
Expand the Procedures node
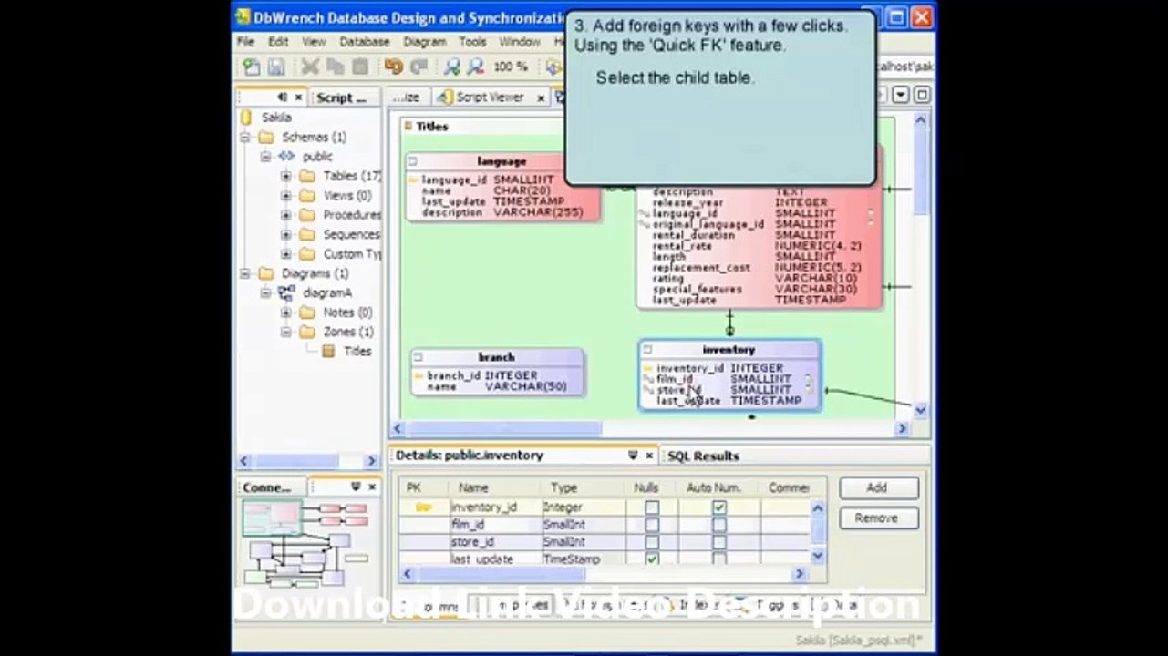(285, 215)
